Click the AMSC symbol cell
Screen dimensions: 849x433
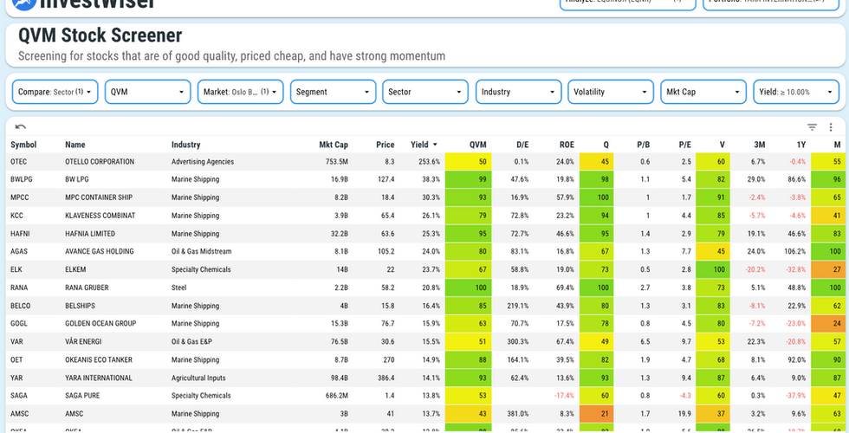pos(19,414)
